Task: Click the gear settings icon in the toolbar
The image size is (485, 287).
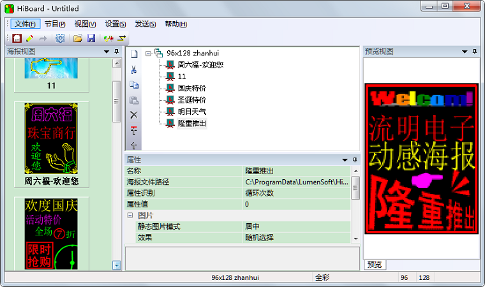Action: (60, 38)
